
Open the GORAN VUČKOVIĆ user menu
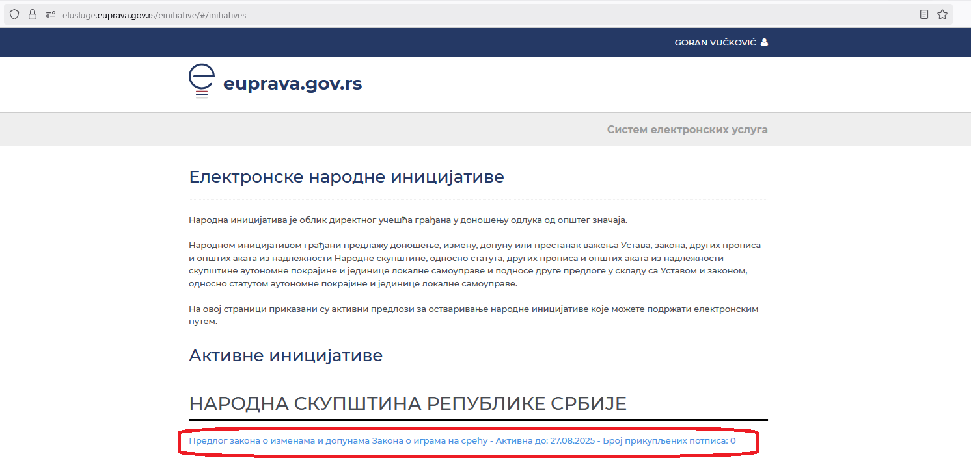(x=721, y=42)
